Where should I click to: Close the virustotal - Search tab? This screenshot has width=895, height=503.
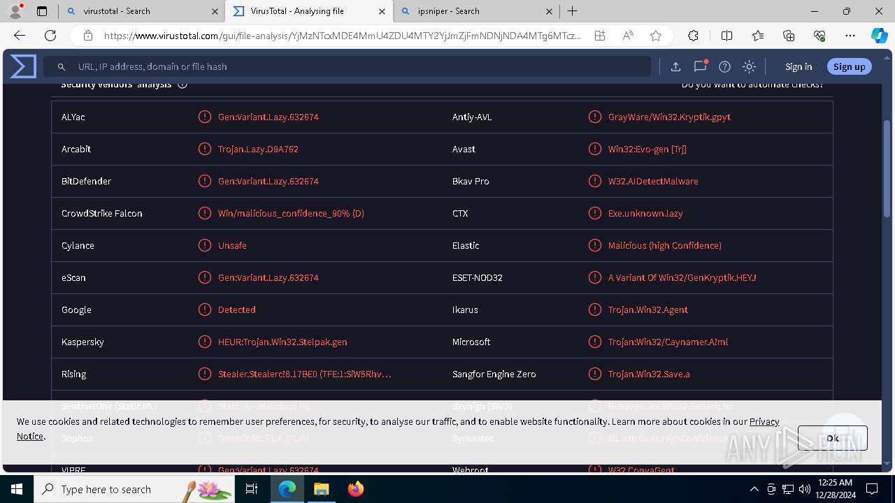tap(215, 11)
